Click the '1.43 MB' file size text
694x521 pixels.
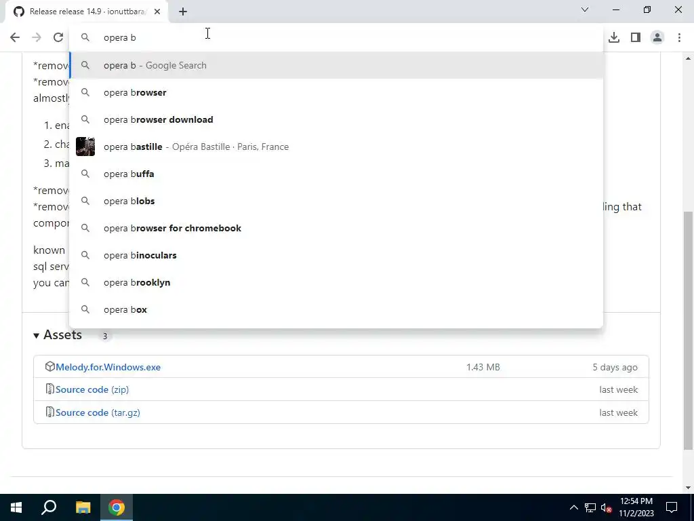(x=483, y=367)
